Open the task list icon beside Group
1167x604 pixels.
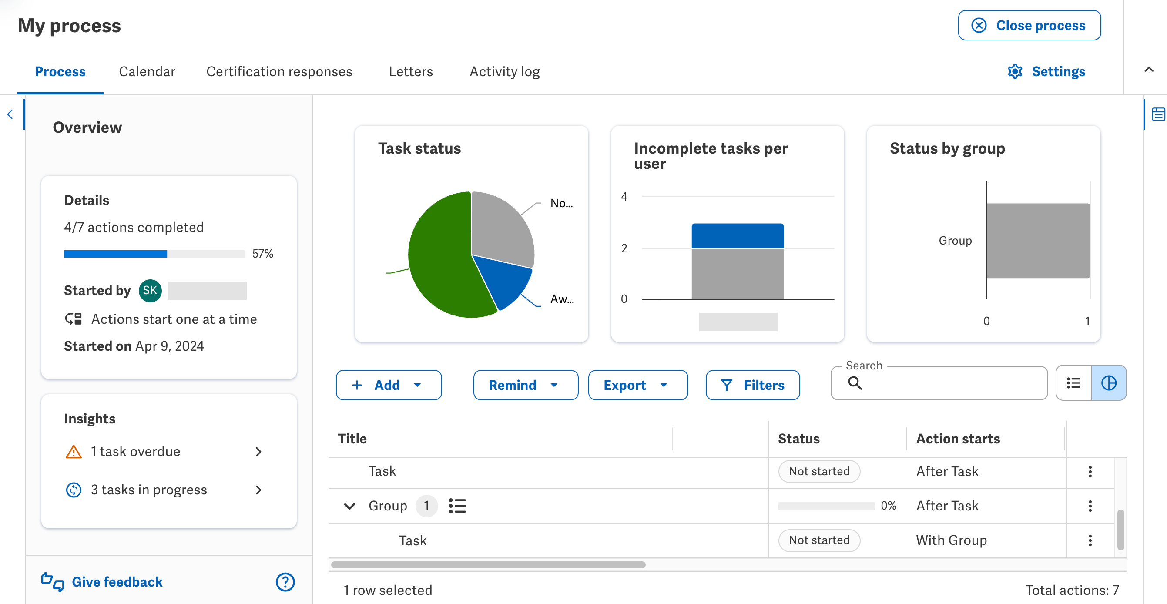pyautogui.click(x=457, y=506)
